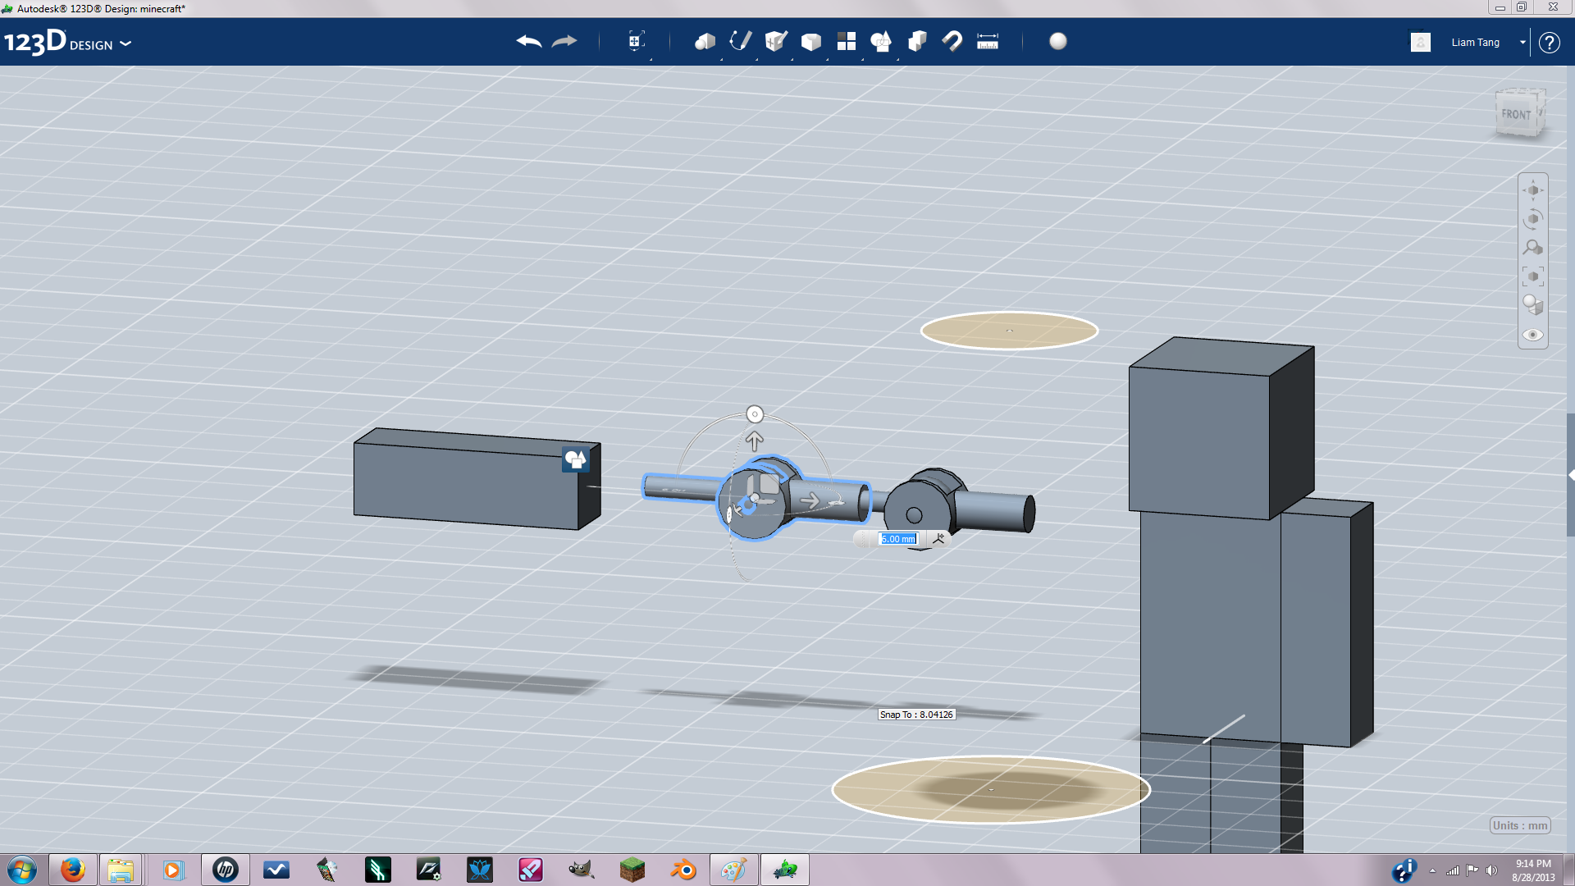Click the volume speaker tray icon

[x=1491, y=870]
